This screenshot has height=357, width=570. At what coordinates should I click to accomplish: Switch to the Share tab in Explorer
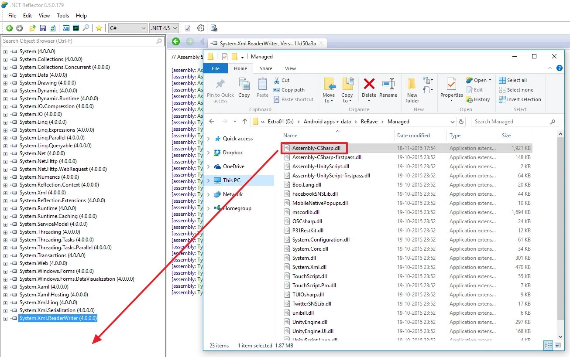pyautogui.click(x=266, y=68)
